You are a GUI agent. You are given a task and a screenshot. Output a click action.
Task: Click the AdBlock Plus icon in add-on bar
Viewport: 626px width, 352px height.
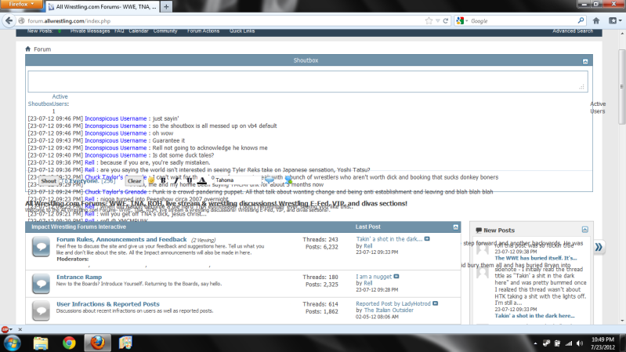(5, 329)
